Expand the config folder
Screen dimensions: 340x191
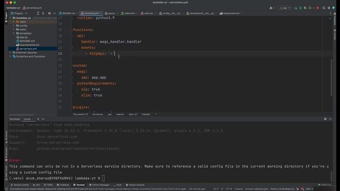(x=14, y=25)
